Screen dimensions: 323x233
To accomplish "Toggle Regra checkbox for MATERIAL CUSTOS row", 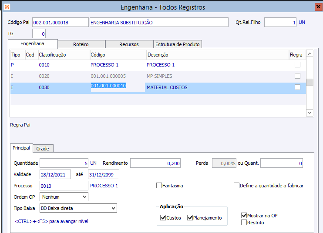I will [x=297, y=87].
